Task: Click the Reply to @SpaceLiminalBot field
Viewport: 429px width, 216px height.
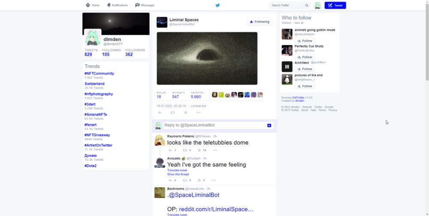Action: point(215,125)
